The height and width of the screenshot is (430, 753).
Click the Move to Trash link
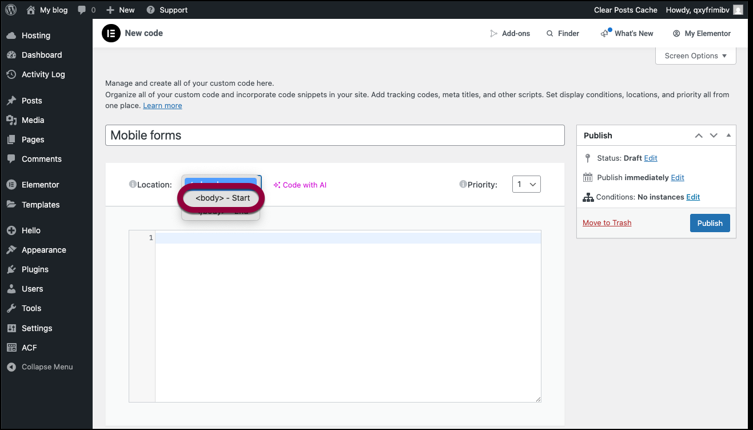coord(607,223)
